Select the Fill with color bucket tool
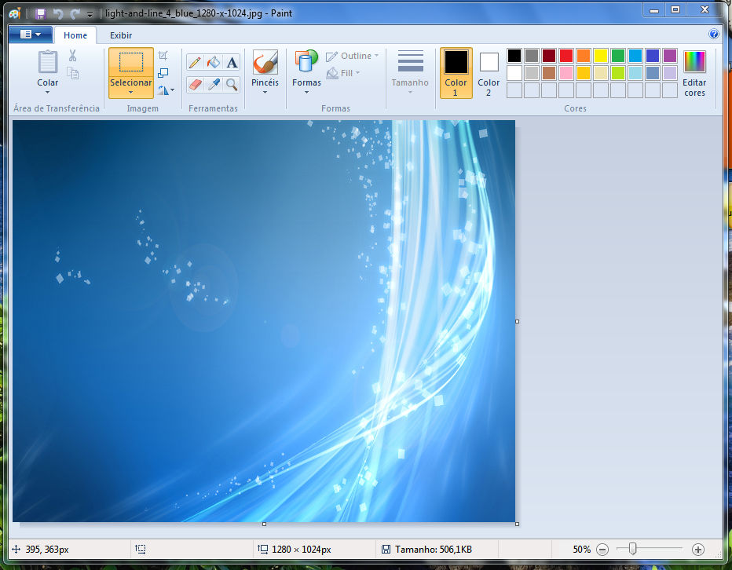 tap(213, 61)
